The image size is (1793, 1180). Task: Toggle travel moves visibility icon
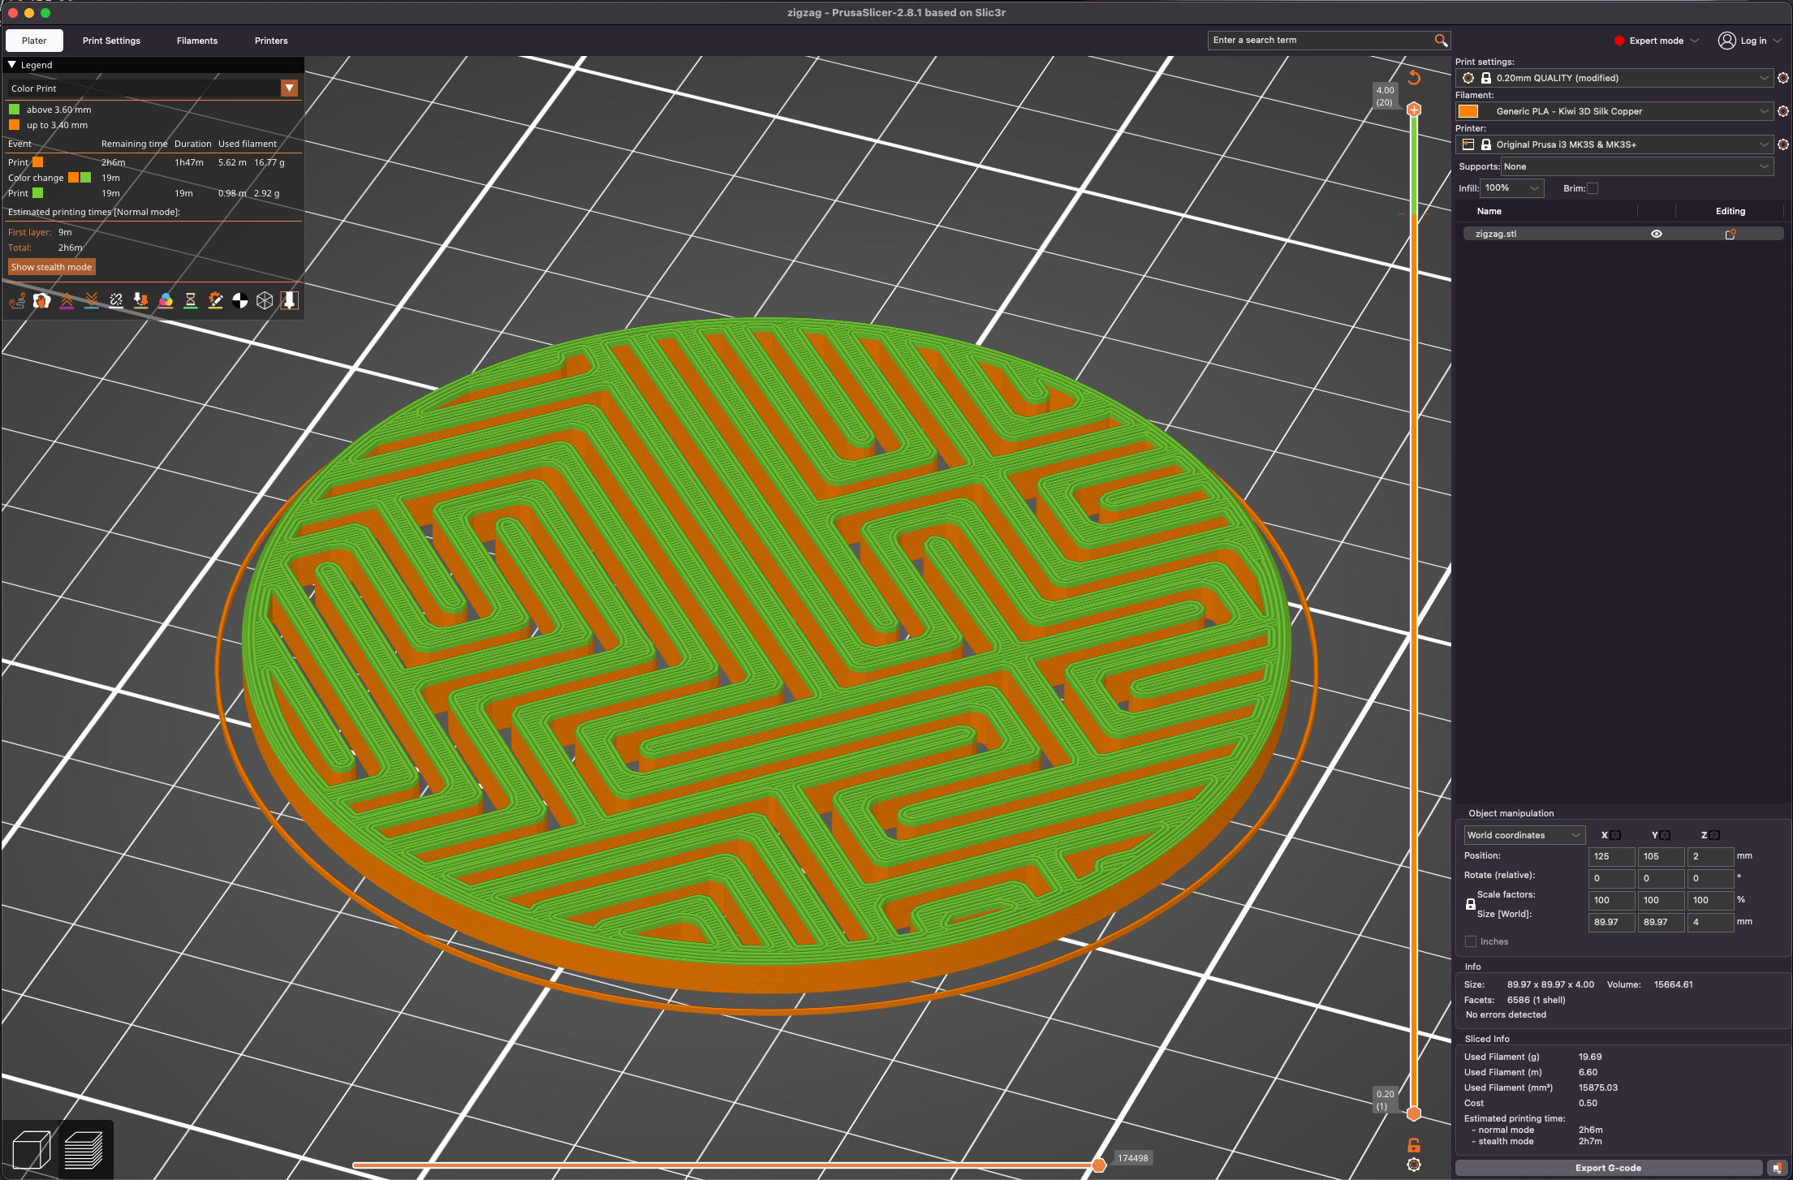(x=17, y=301)
